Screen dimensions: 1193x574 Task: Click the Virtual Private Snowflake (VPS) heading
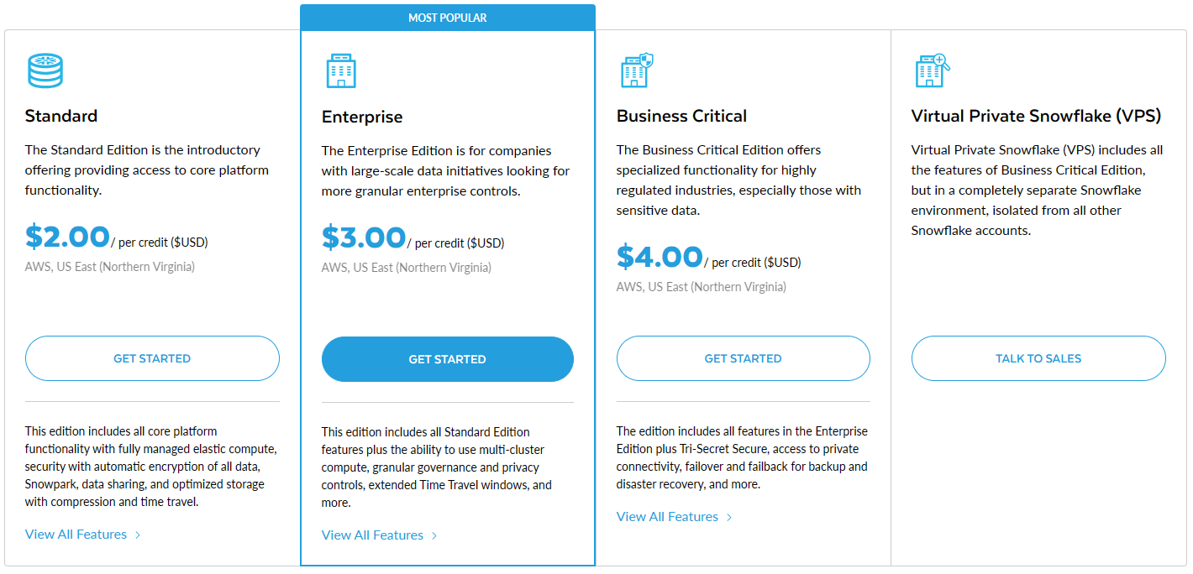click(x=1036, y=116)
